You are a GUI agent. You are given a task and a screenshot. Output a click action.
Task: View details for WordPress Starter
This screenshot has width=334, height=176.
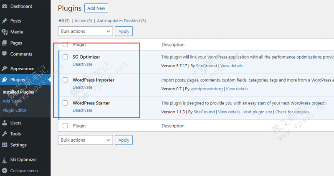(229, 112)
